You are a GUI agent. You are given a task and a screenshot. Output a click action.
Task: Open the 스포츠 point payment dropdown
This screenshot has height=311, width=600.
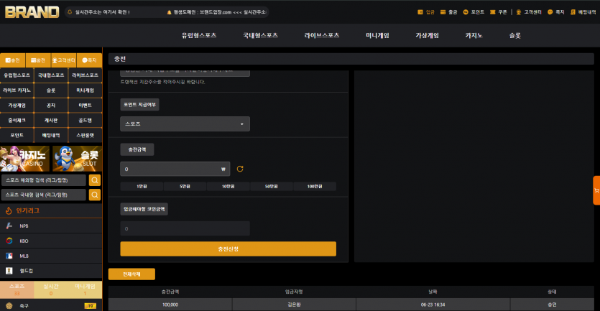click(x=185, y=124)
